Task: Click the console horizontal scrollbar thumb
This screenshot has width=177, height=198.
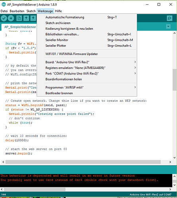Action: click(35, 189)
